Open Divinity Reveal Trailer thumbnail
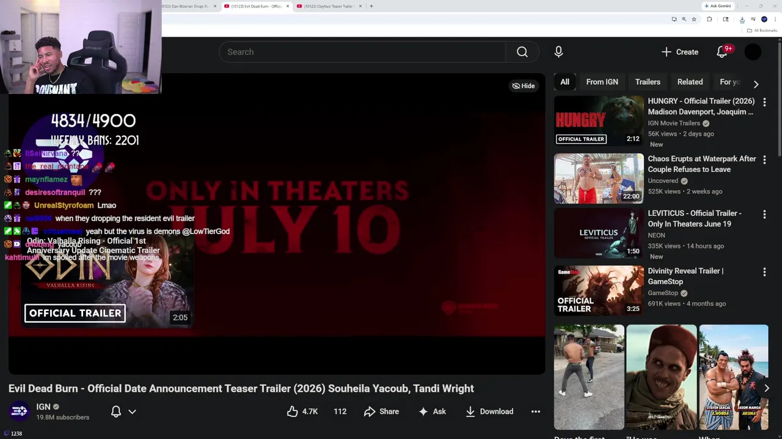Viewport: 782px width, 439px height. tap(599, 290)
